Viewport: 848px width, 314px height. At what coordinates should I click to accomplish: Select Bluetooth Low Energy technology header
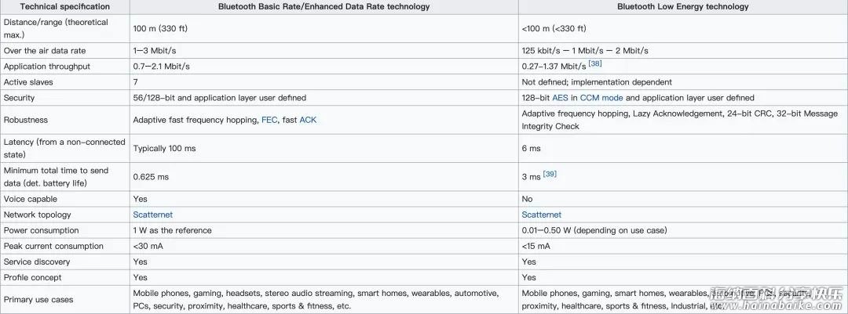coord(683,7)
